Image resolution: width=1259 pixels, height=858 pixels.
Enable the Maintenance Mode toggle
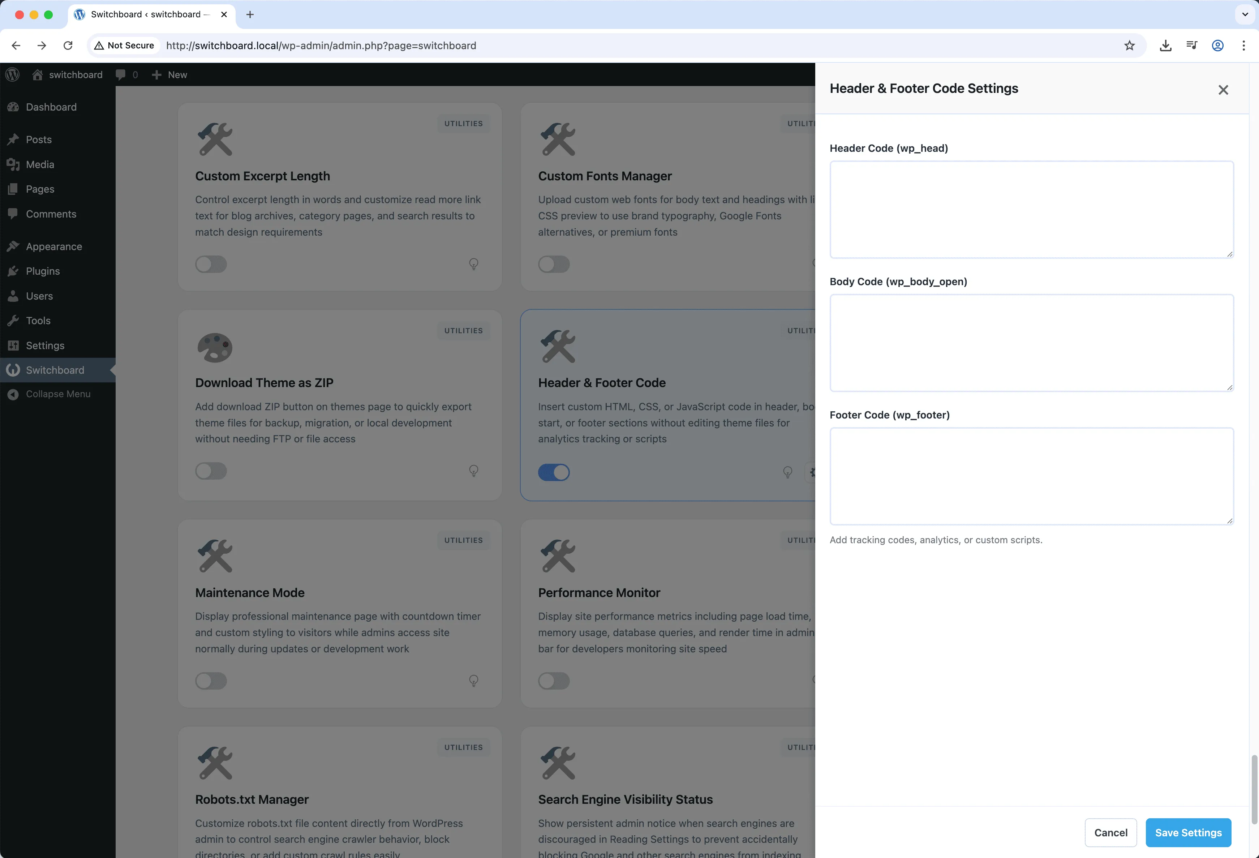(211, 681)
